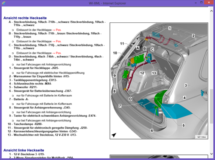This screenshot has width=215, height=160.
Task: Click the Internet Explorer logo icon
Action: click(4, 3)
